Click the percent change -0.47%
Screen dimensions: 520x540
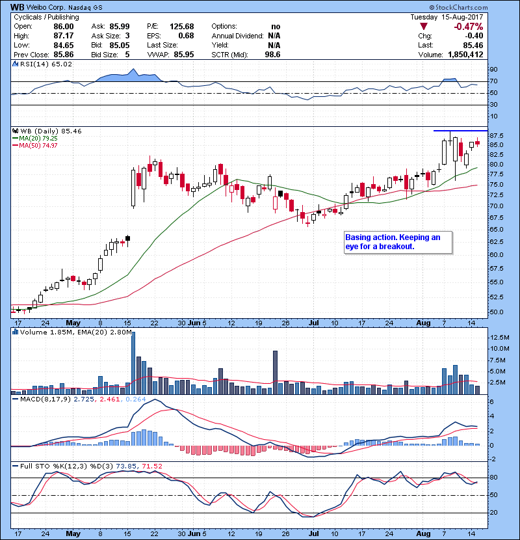tap(469, 27)
